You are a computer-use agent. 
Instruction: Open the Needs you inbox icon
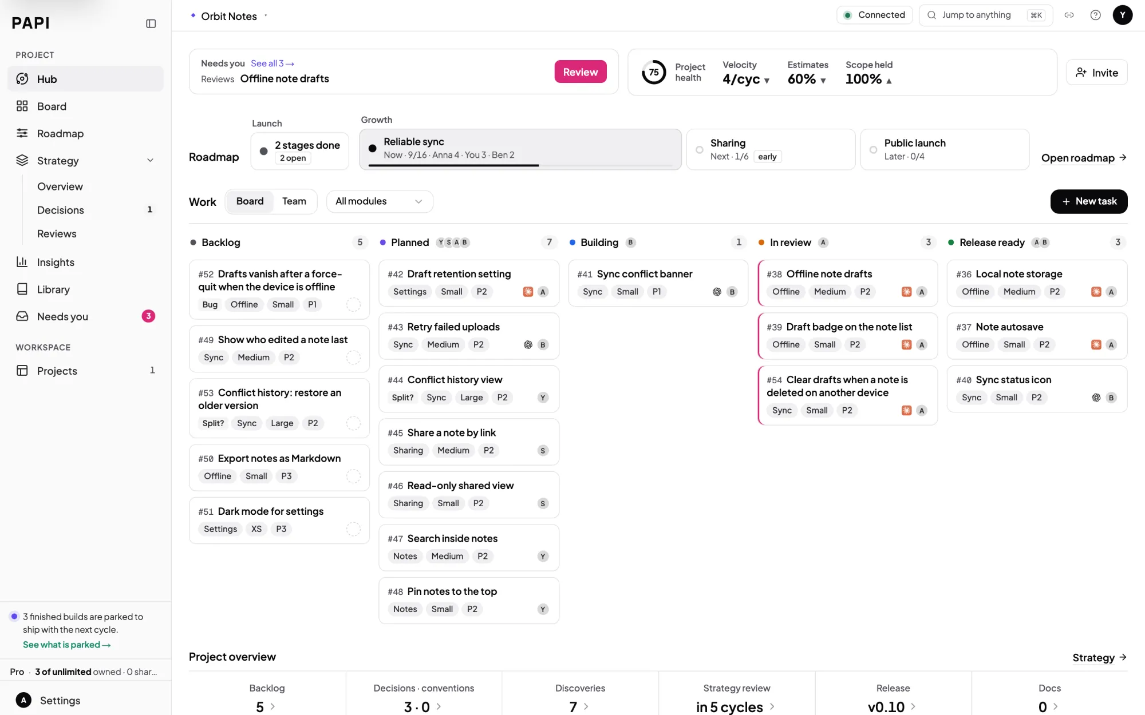click(x=22, y=316)
